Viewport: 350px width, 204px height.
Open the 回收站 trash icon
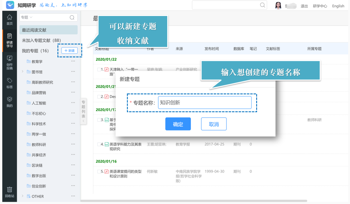9,192
